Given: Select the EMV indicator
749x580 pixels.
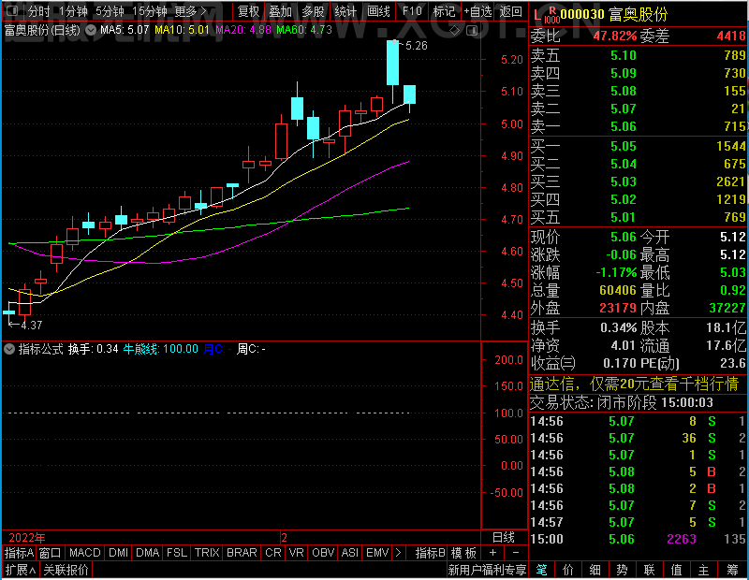Looking at the screenshot, I should (377, 553).
